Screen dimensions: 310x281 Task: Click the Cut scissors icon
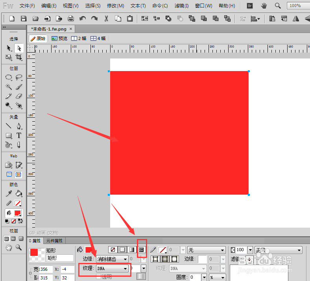coord(106,19)
